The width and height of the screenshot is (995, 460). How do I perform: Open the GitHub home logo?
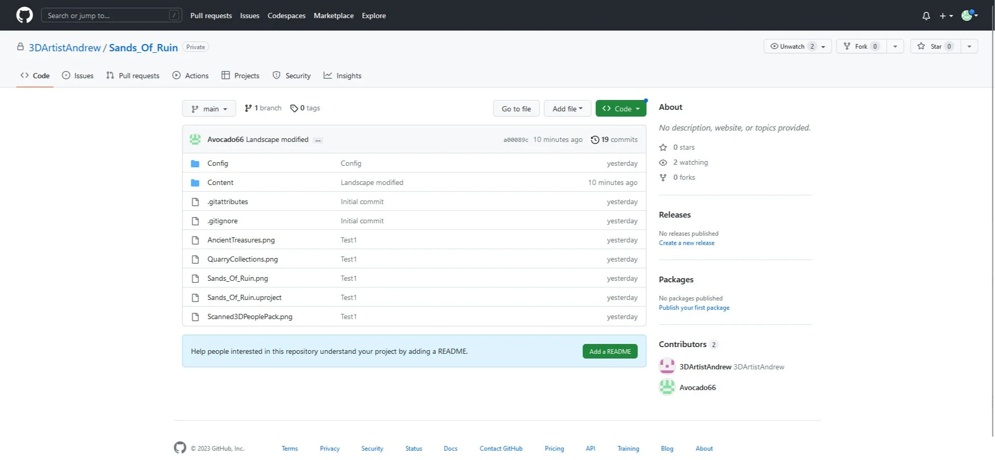24,15
